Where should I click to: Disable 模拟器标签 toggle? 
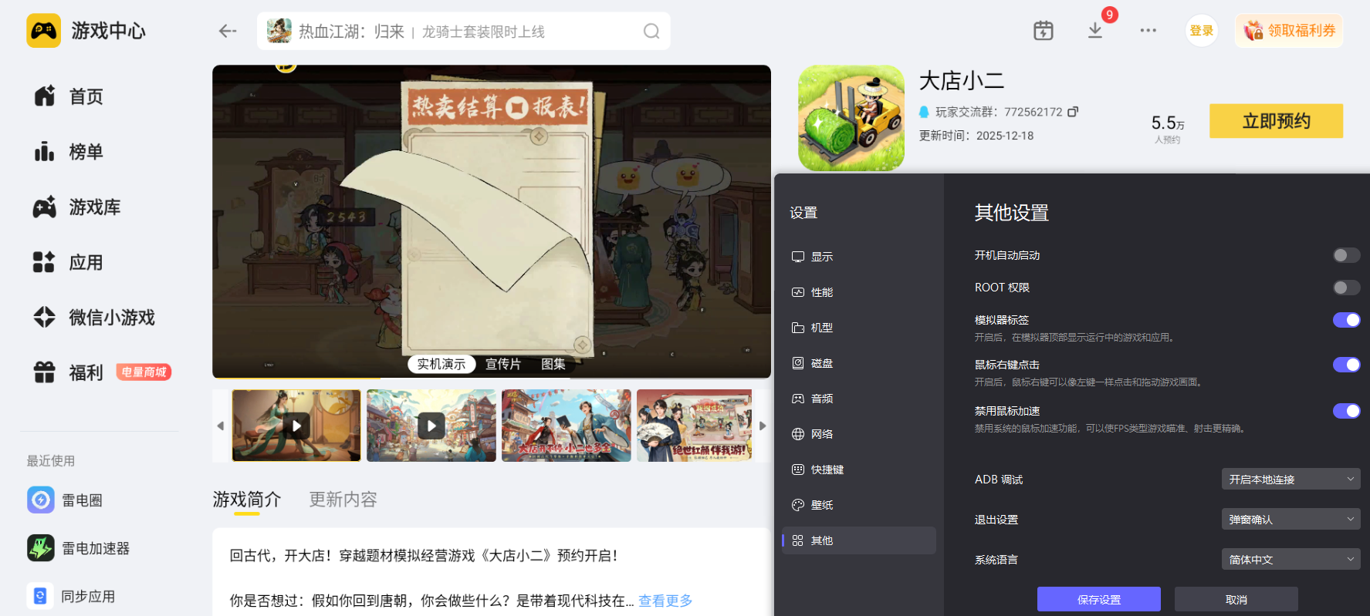[x=1346, y=320]
